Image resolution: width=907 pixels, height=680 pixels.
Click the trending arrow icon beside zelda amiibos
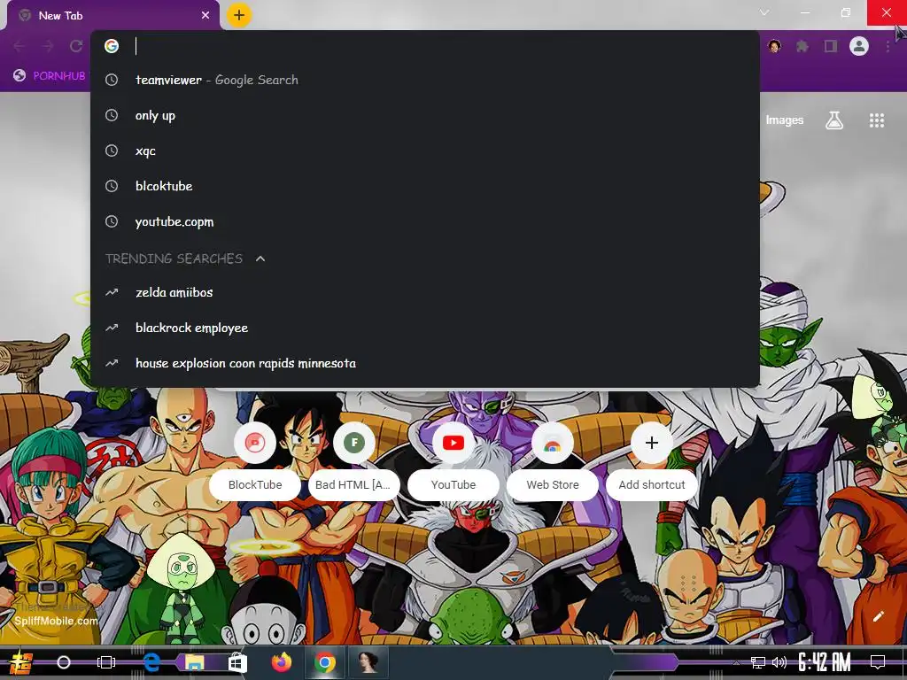click(x=112, y=292)
